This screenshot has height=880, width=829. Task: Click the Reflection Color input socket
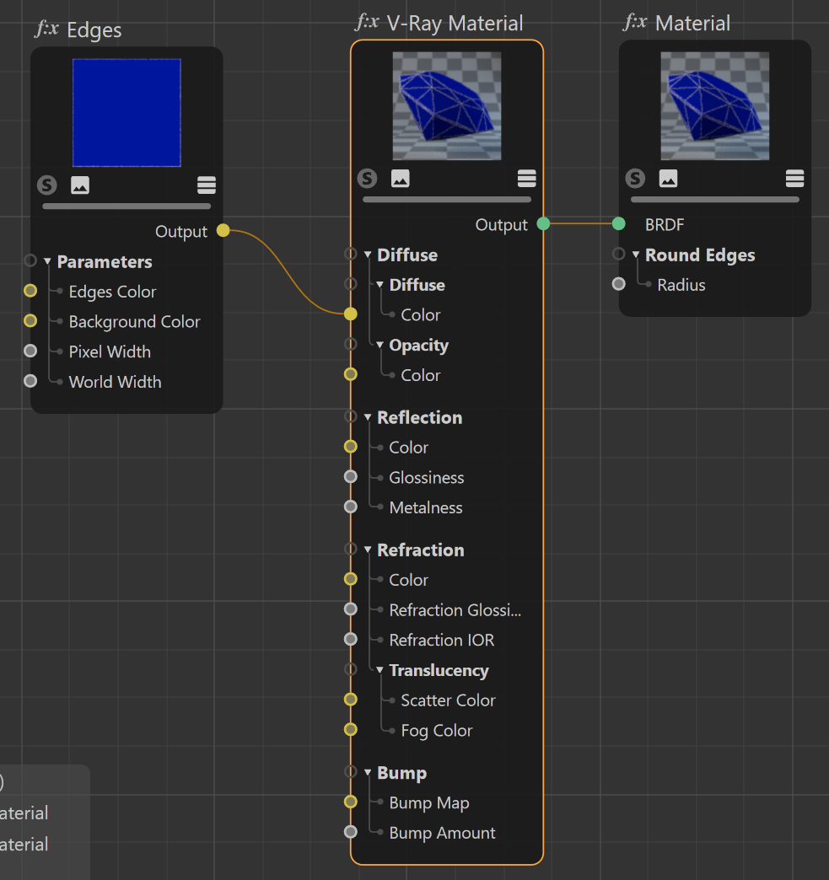(351, 447)
